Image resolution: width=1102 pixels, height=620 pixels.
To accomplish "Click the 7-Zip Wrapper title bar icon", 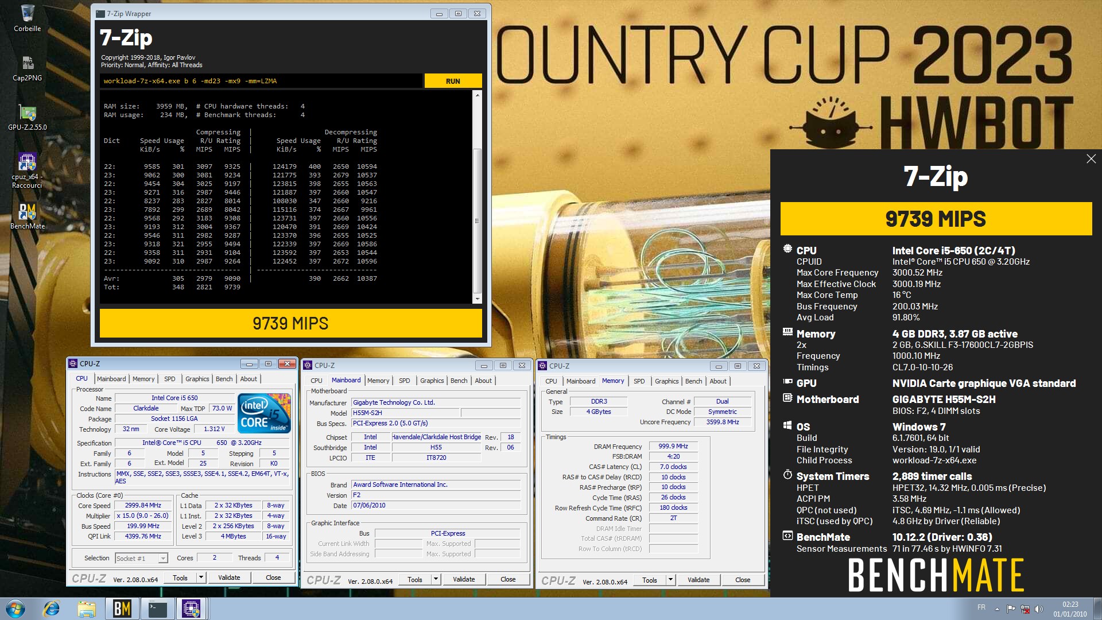I will tap(100, 13).
